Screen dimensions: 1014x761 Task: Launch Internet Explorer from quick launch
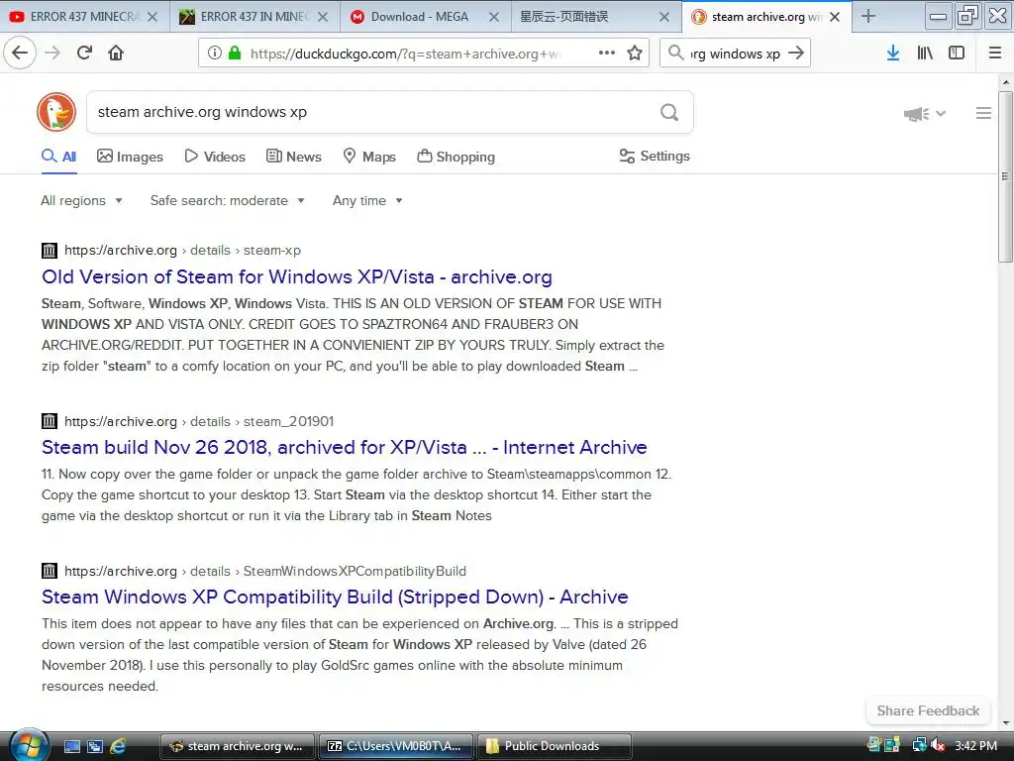(118, 746)
